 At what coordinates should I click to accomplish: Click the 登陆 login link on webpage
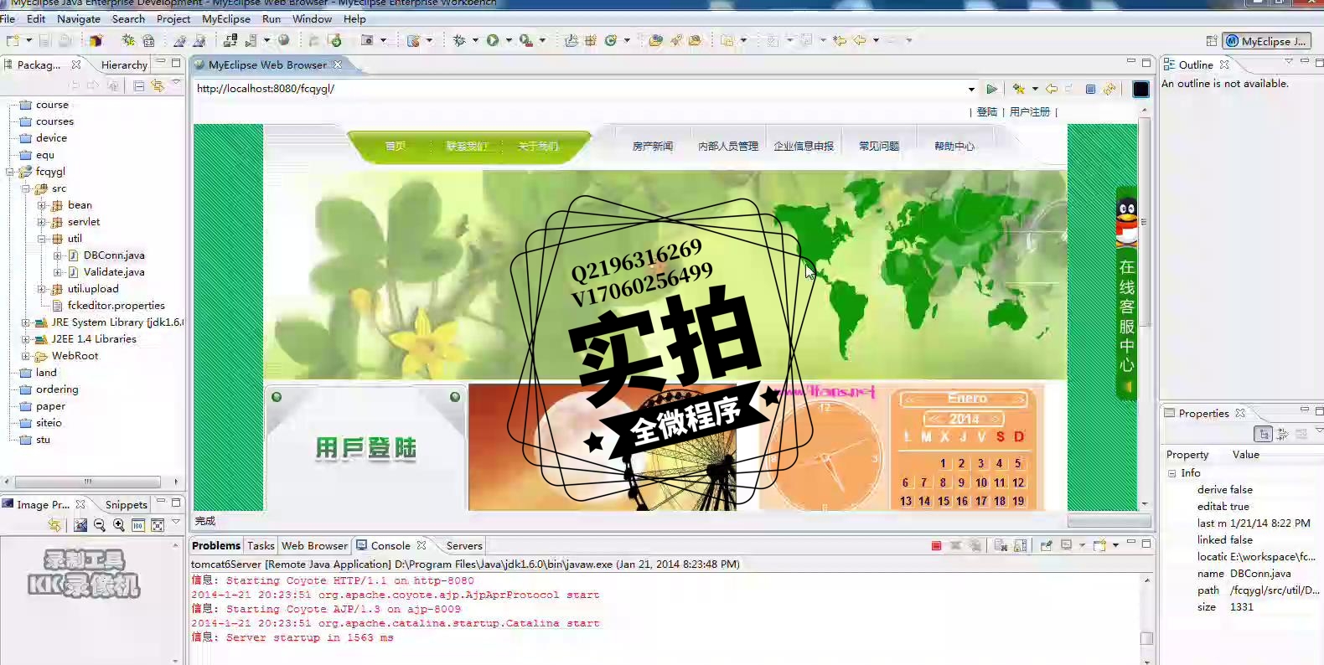click(x=987, y=111)
